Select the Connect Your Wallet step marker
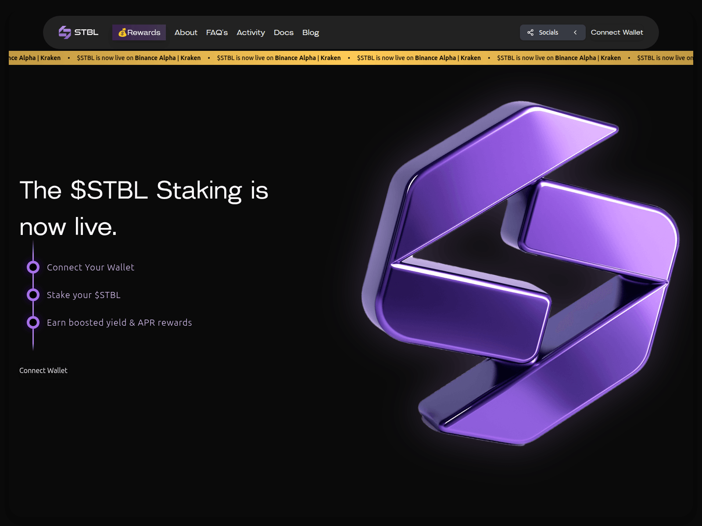Screen dimensions: 702x526 click(33, 267)
